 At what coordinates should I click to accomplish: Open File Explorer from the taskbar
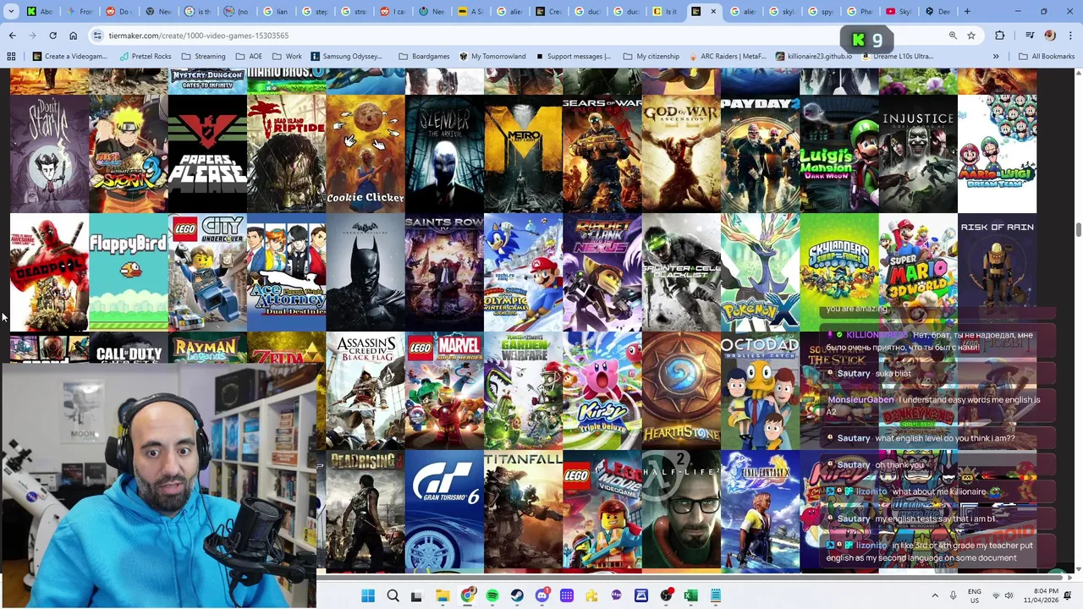pyautogui.click(x=443, y=596)
